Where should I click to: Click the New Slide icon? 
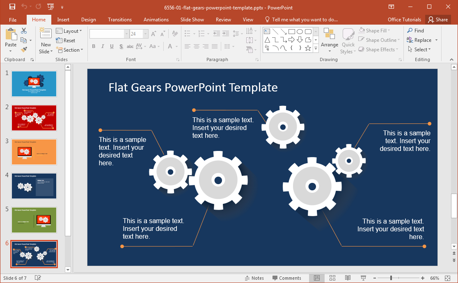click(46, 34)
